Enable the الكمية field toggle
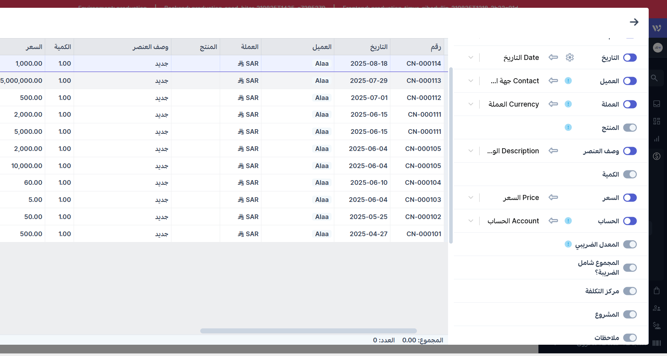This screenshot has width=667, height=356. [x=630, y=174]
